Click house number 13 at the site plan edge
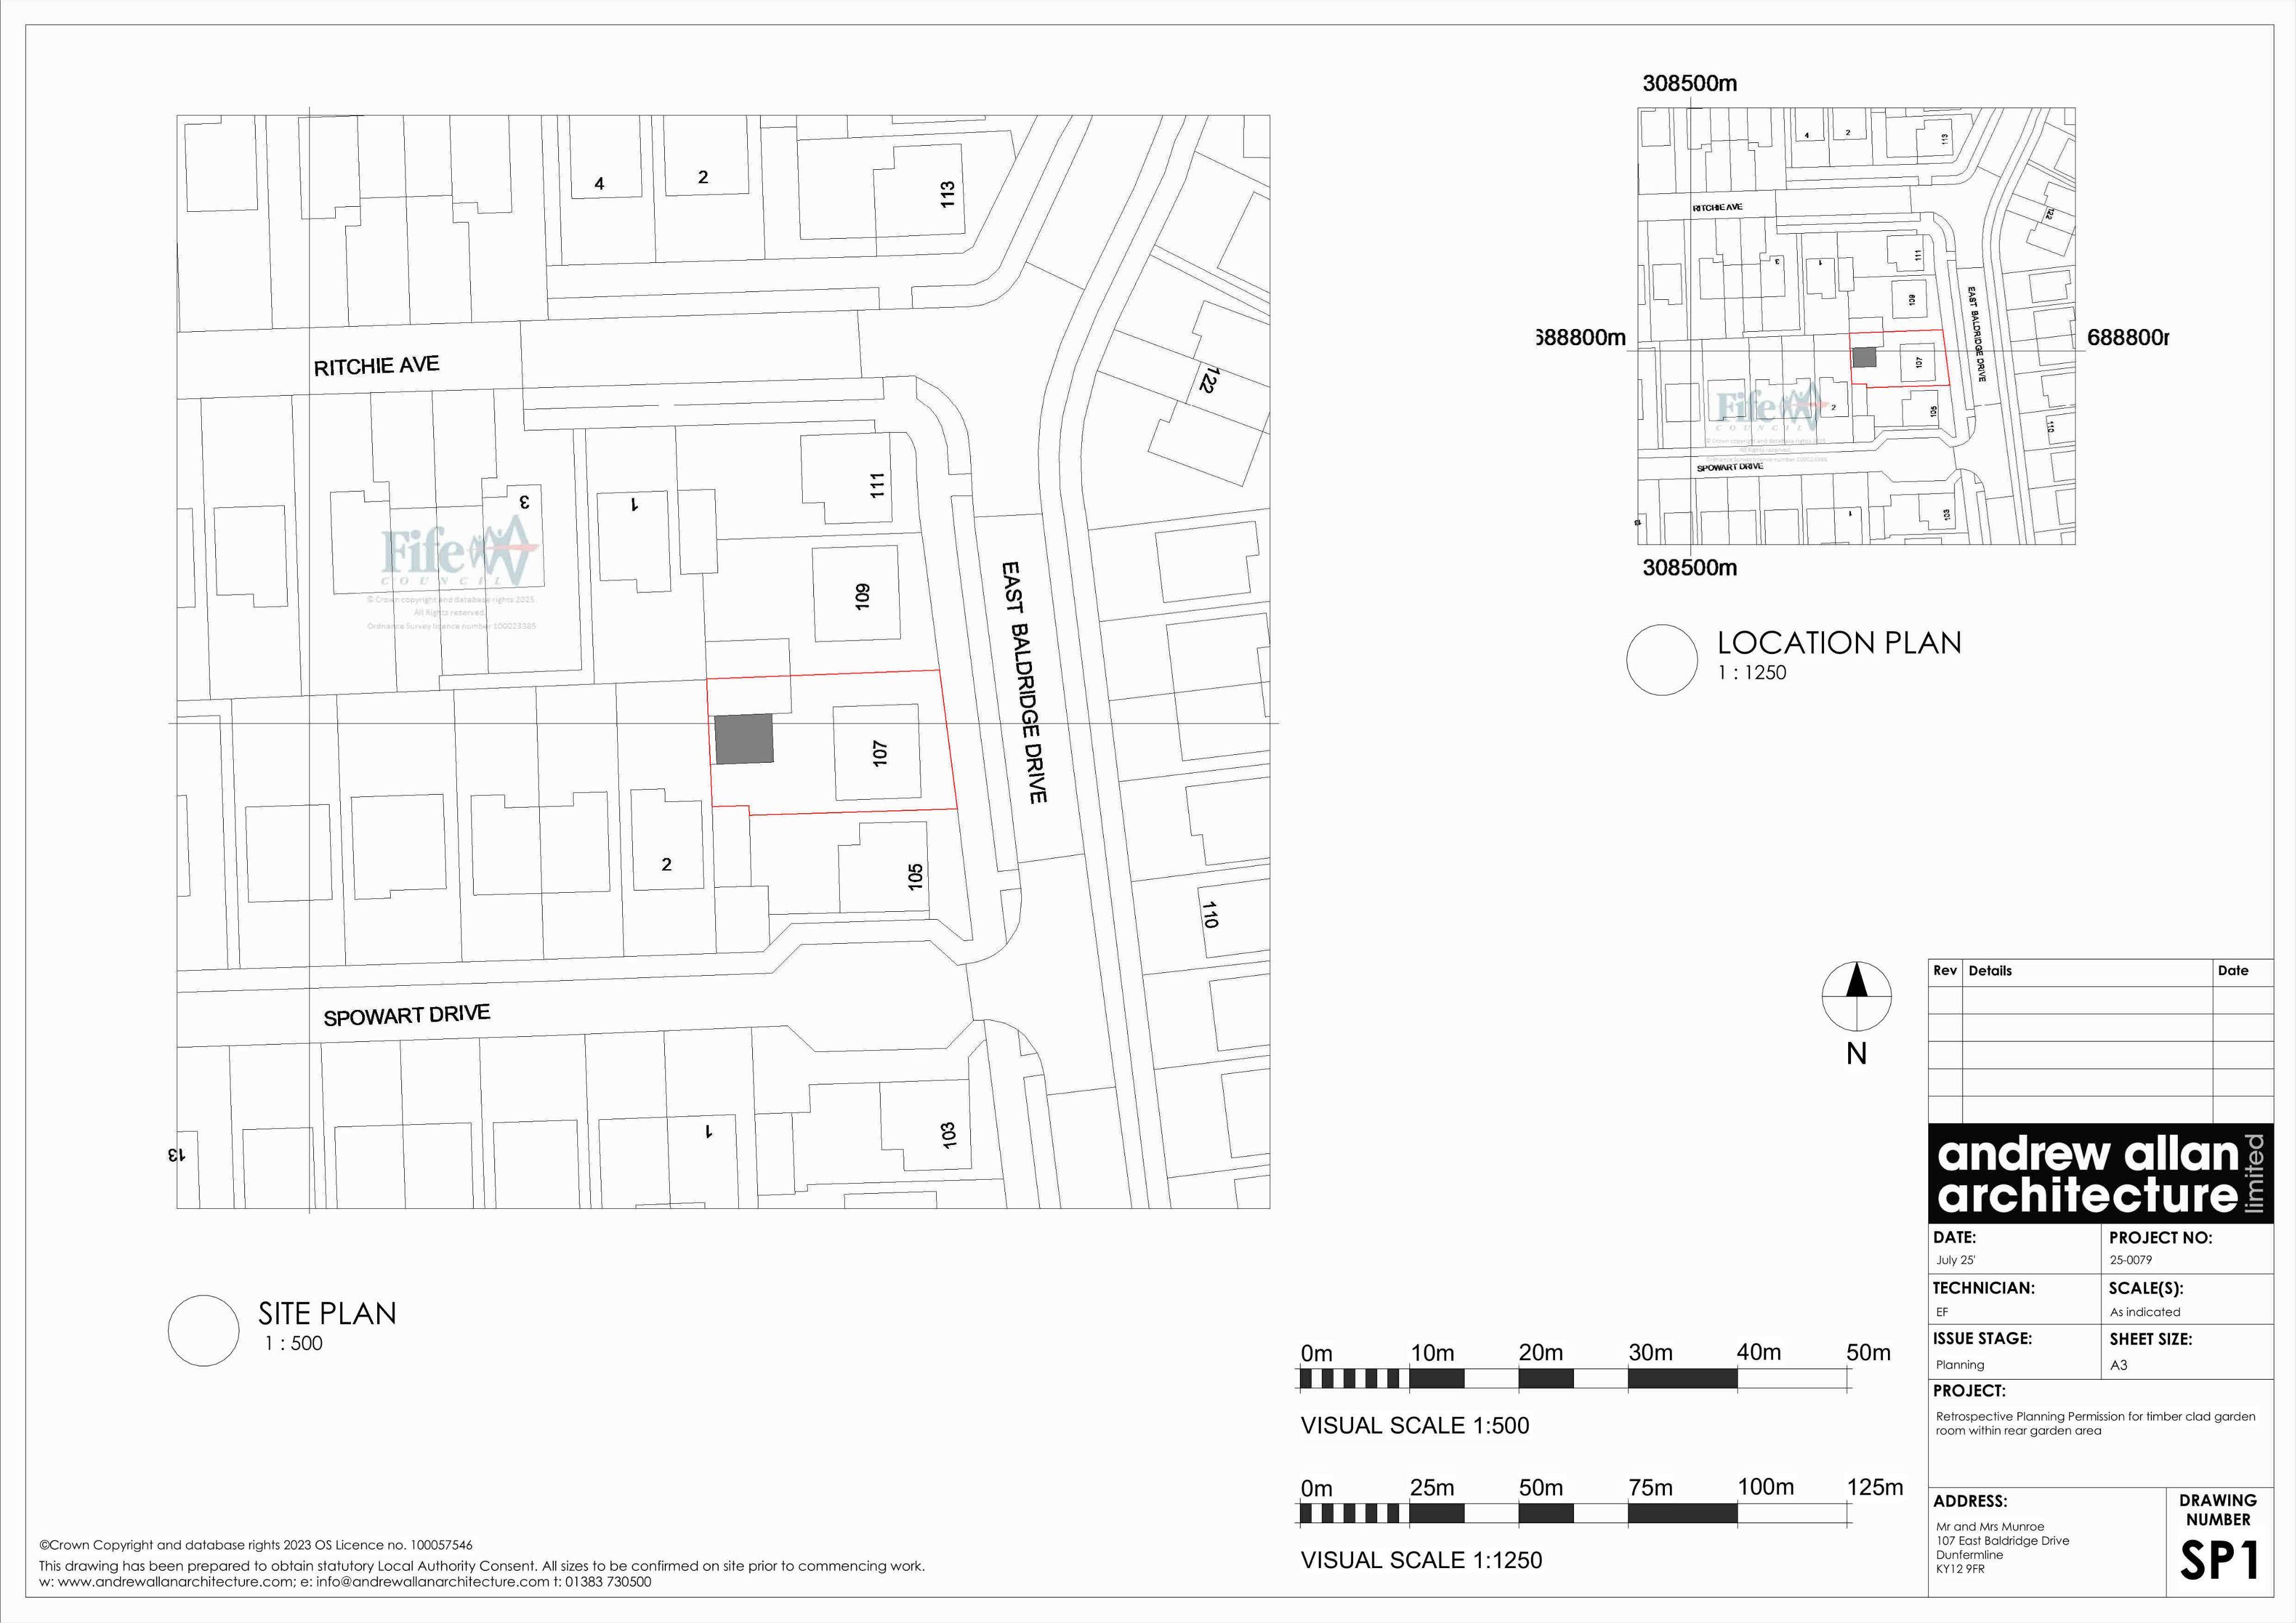This screenshot has height=1623, width=2296. [x=176, y=1154]
